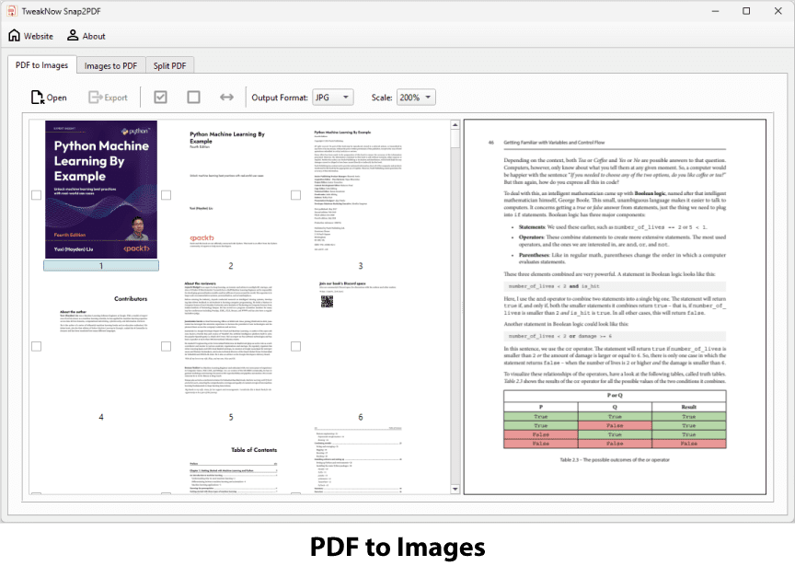Select all pages with check-all icon

pyautogui.click(x=160, y=97)
